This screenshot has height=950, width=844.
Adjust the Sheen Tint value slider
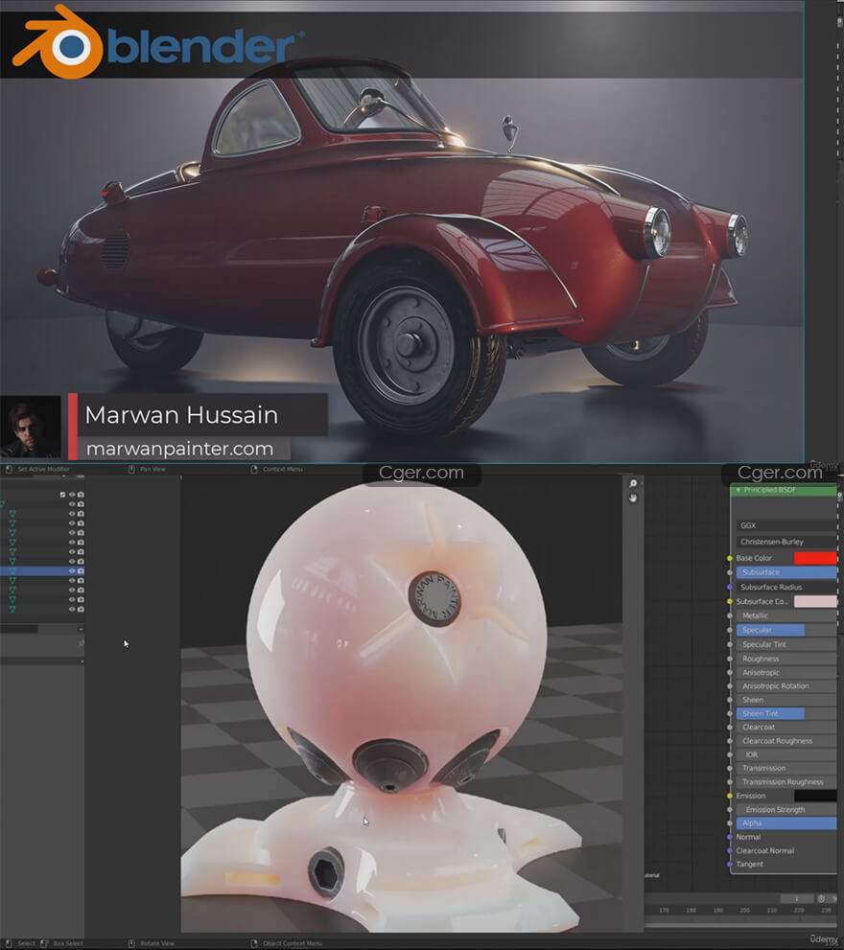786,714
